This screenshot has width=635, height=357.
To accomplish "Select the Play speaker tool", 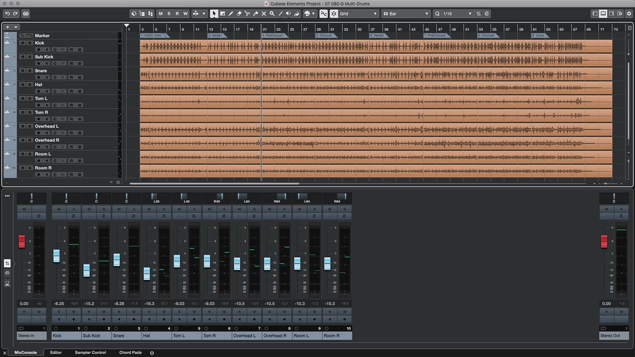I will tap(288, 14).
